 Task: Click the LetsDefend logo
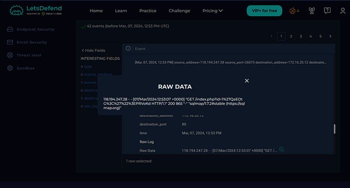click(x=35, y=10)
